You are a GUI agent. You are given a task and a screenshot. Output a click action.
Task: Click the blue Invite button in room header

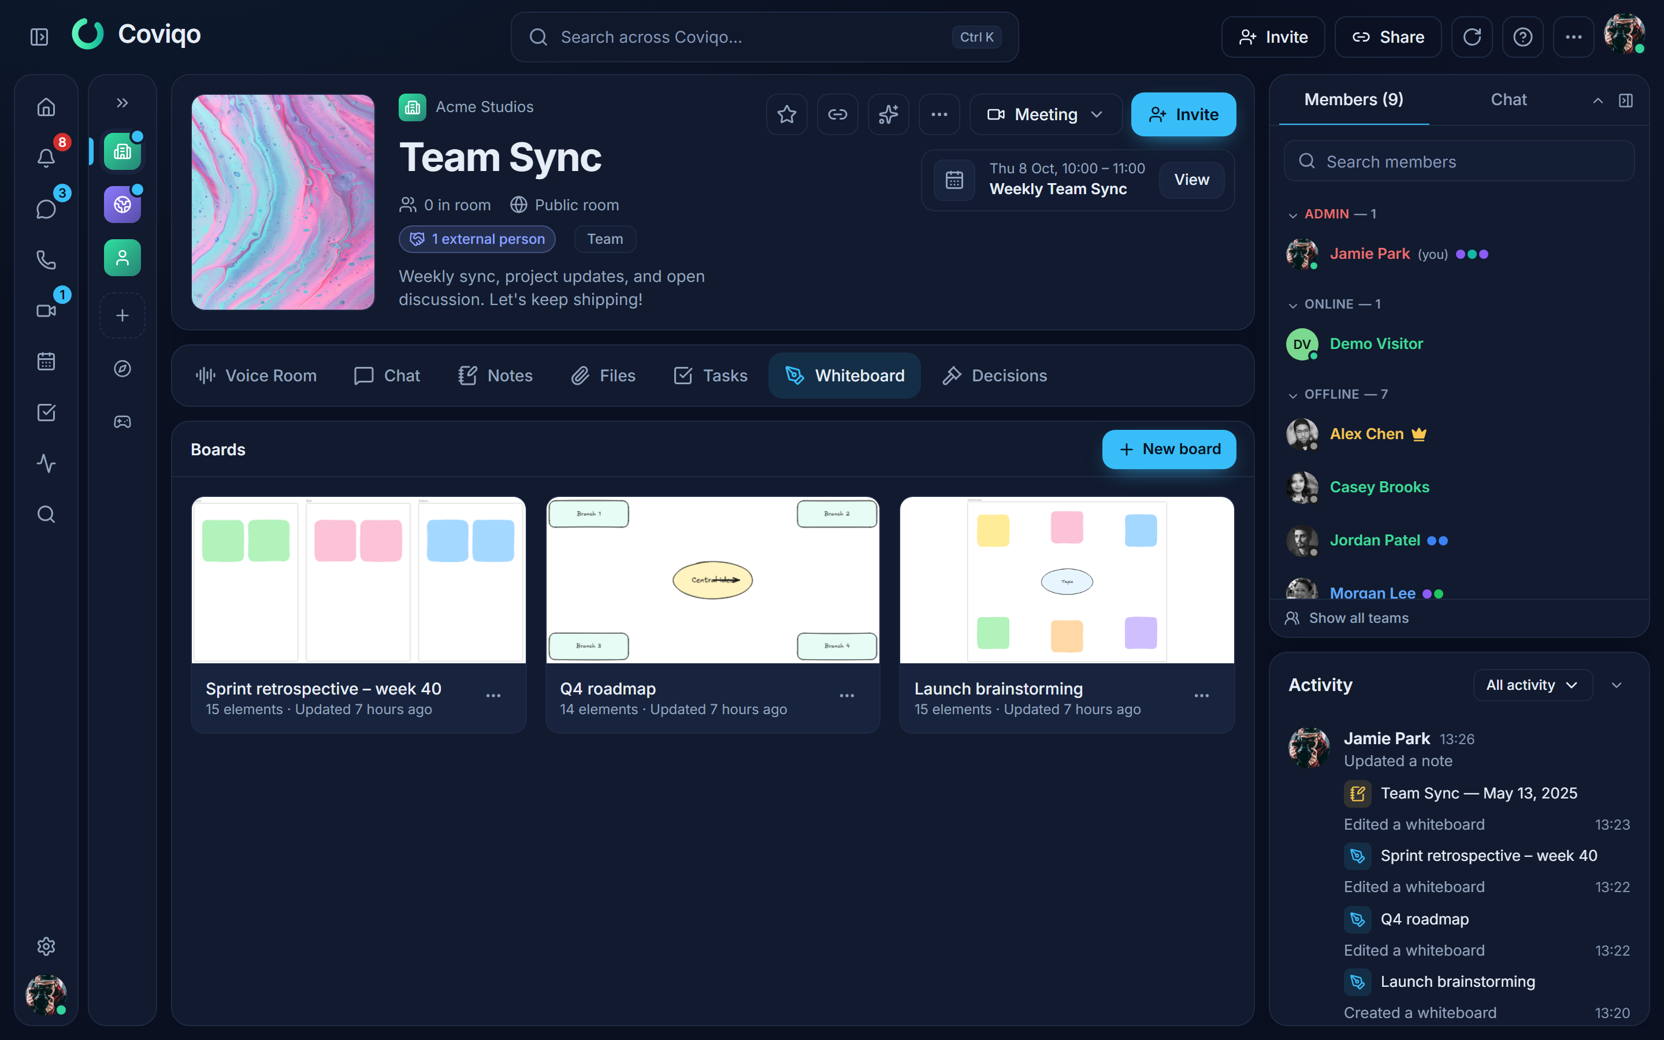pyautogui.click(x=1183, y=114)
